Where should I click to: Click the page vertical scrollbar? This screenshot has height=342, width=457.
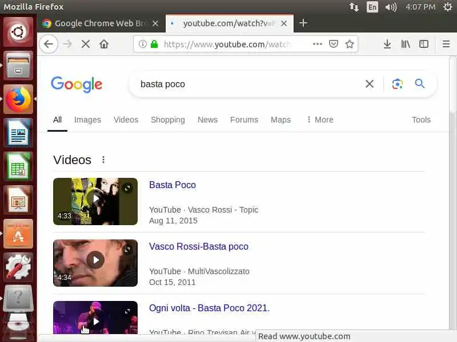[452, 84]
